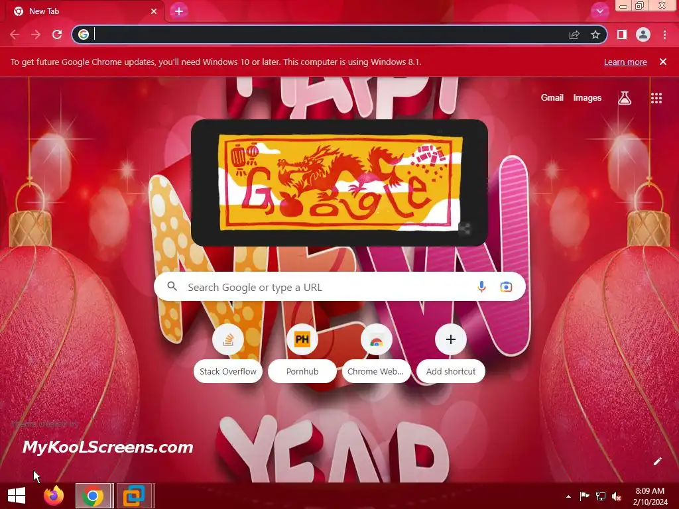Click the share page icon in address bar
Viewport: 679px width, 509px height.
point(574,34)
